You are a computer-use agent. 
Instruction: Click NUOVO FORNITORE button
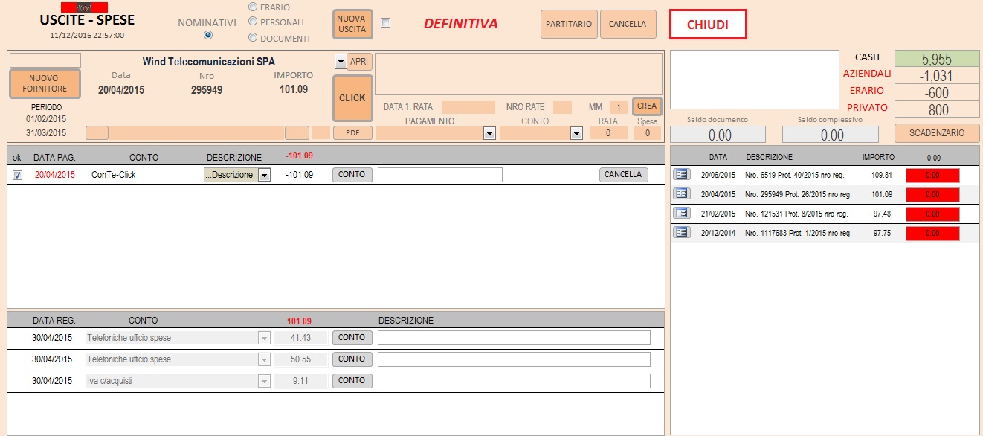tap(45, 83)
